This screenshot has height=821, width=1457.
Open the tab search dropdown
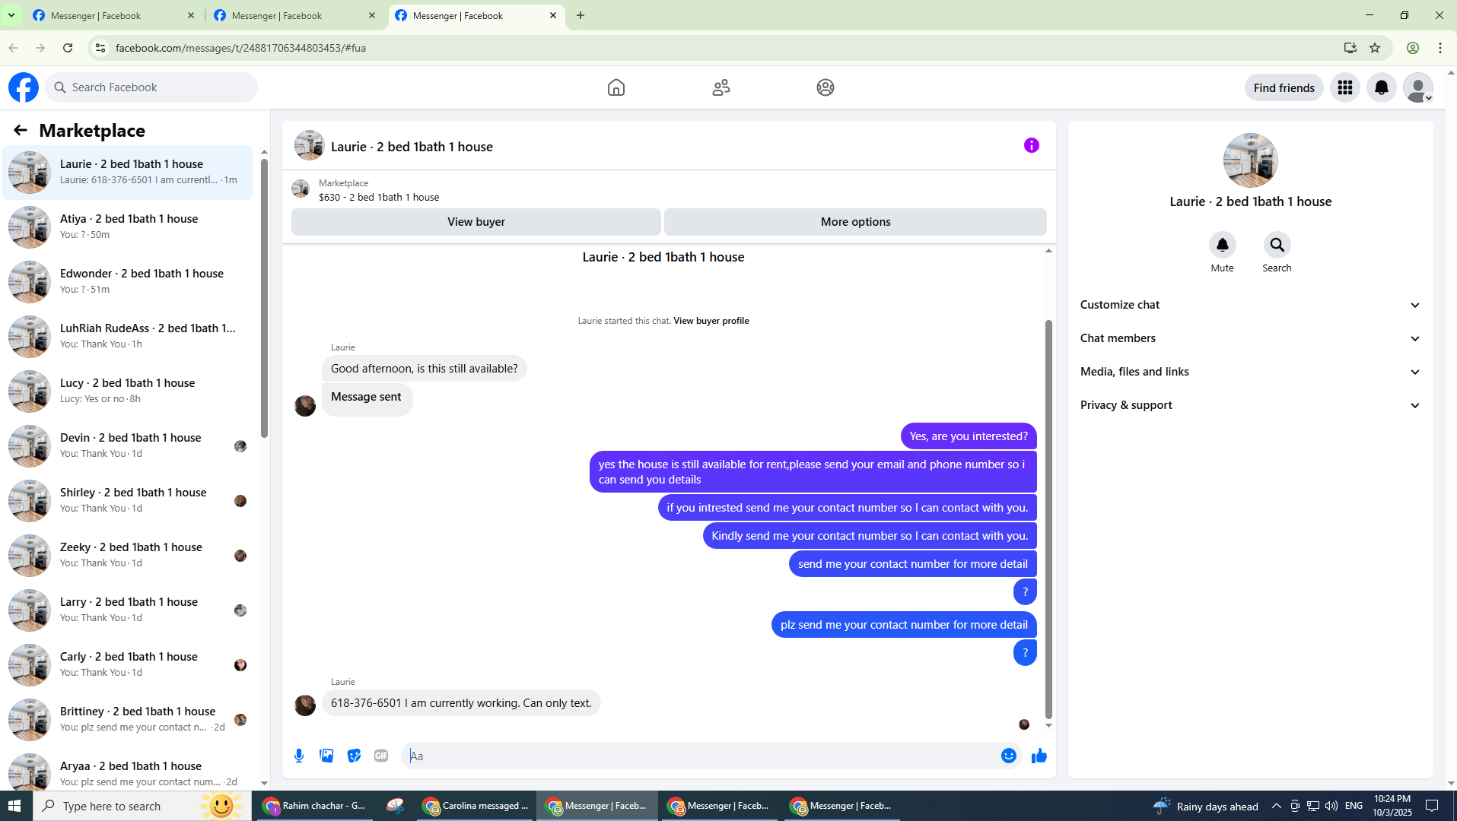pyautogui.click(x=11, y=15)
